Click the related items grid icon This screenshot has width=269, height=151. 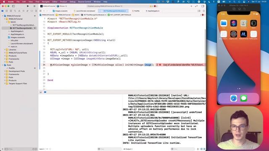tap(41, 11)
